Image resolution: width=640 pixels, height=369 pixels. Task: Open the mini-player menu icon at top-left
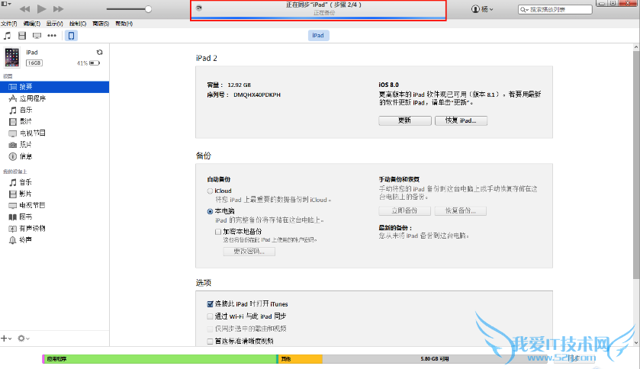point(5,4)
